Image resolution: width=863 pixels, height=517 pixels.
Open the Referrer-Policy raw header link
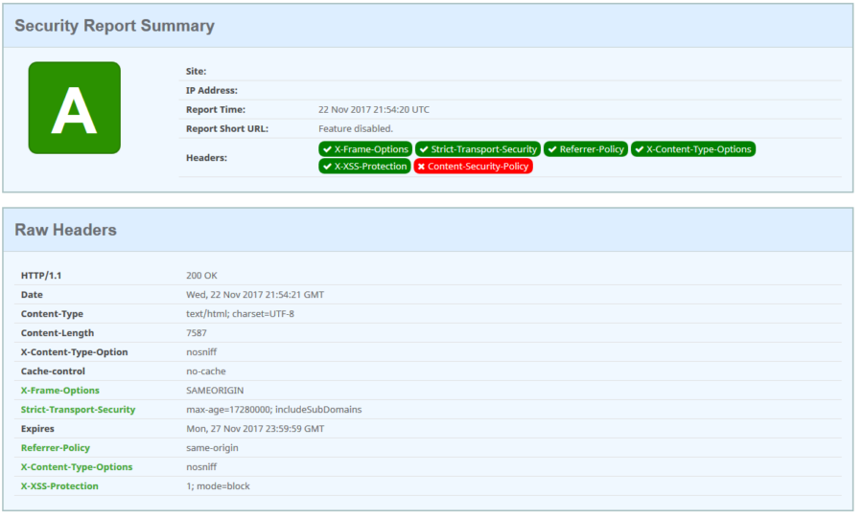(56, 448)
